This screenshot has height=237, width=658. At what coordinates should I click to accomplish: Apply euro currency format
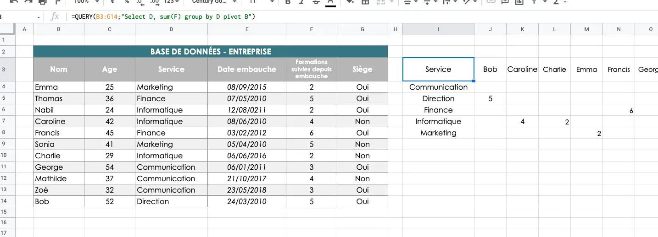(112, 2)
